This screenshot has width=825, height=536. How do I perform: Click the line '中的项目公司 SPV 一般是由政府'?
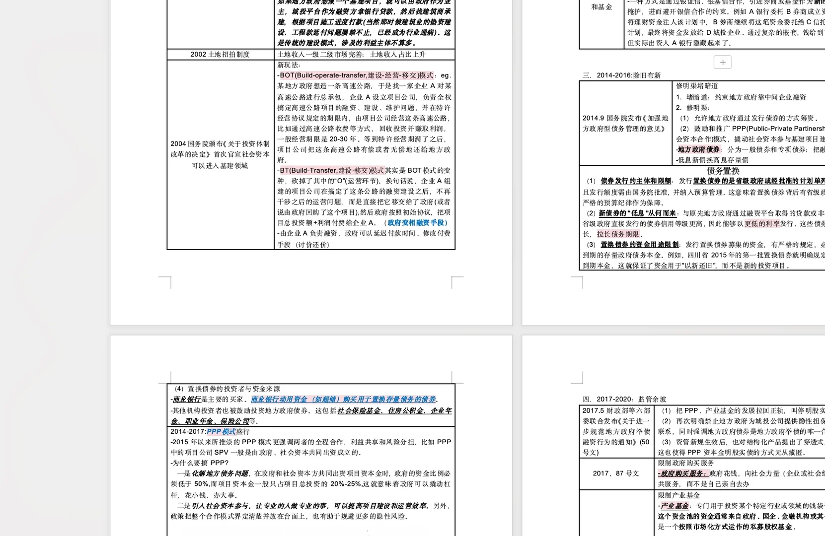tap(266, 453)
